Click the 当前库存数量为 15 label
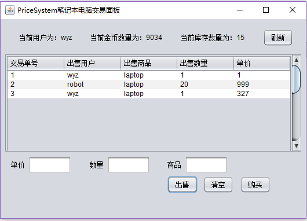Screen dimensions: 307x221 [x=213, y=38]
